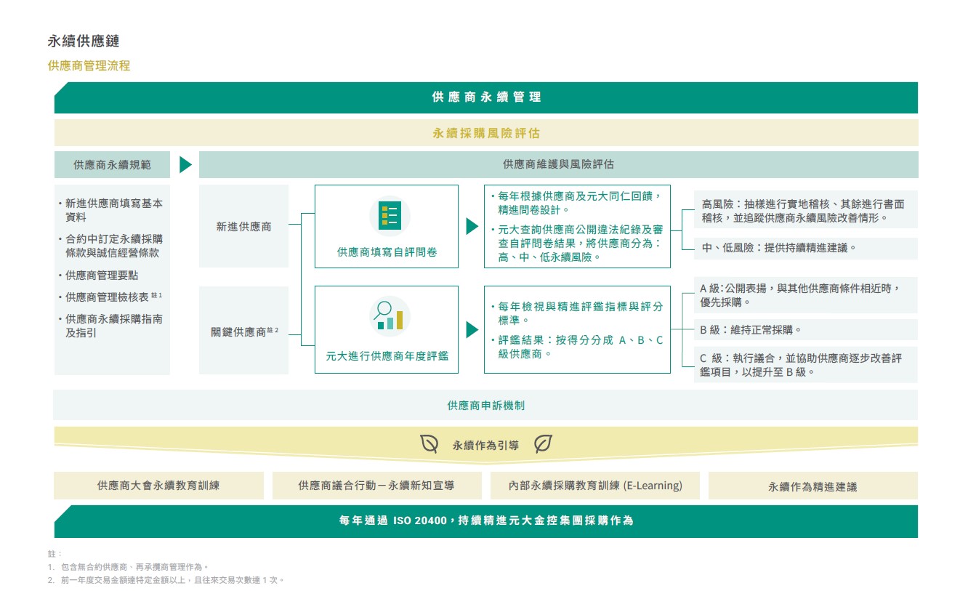Click the left leaf icon beside 永續作為引導
The height and width of the screenshot is (591, 968).
(429, 444)
